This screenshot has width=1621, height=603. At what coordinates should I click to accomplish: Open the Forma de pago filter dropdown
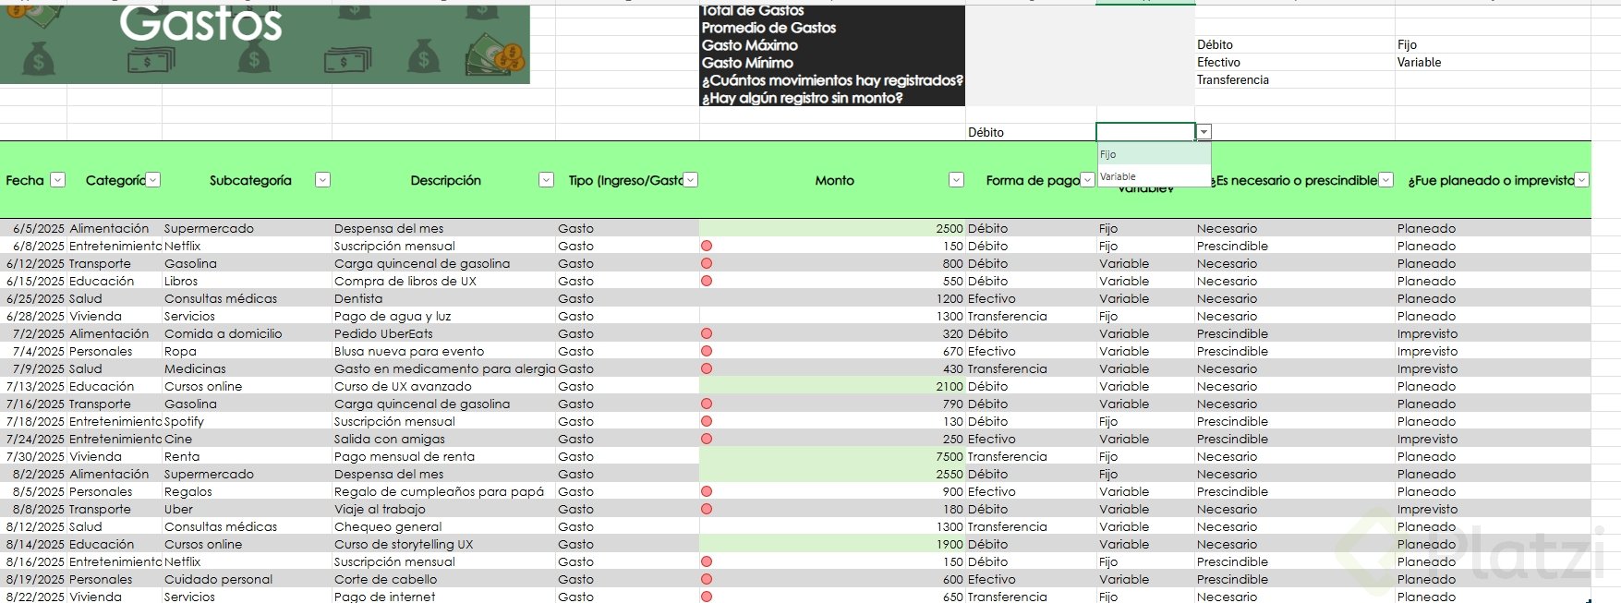tap(1087, 180)
